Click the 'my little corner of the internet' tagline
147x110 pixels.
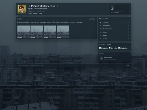click(x=38, y=9)
